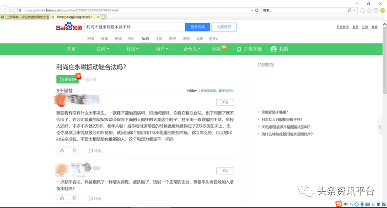Dislike the second answer with thumbs-down

[74, 198]
